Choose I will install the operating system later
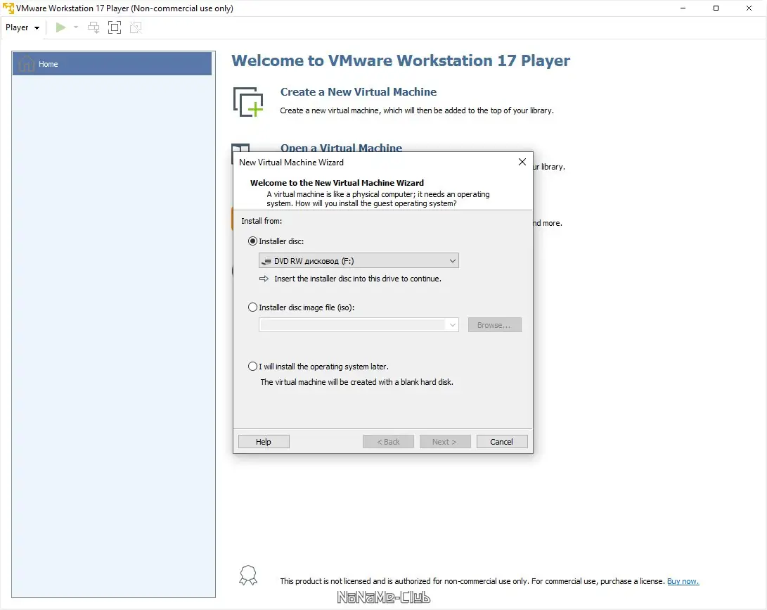The width and height of the screenshot is (767, 610). click(x=253, y=366)
